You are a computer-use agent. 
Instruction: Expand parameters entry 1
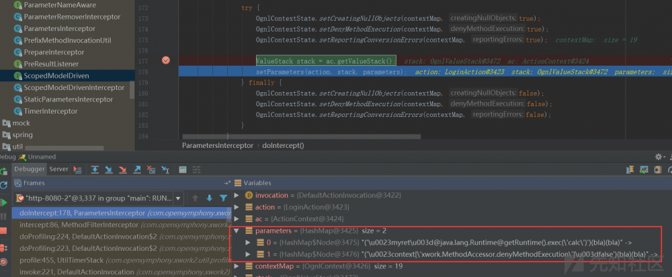coord(249,254)
